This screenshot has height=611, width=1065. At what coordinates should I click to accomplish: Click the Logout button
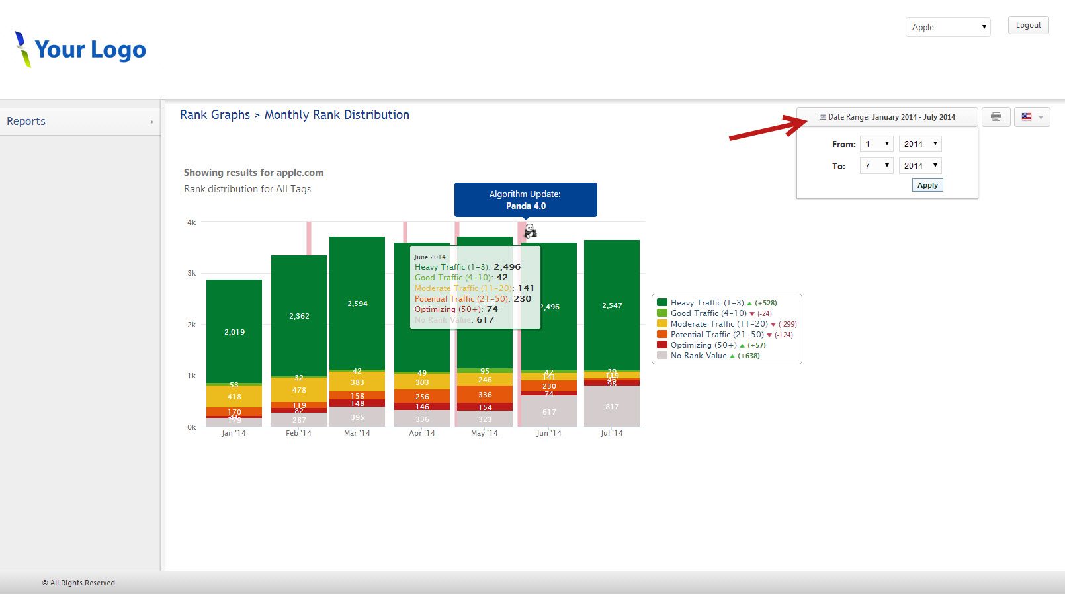[1028, 25]
